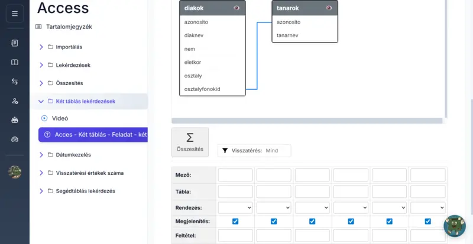473x244 pixels.
Task: Open the third Rendezés dropdown
Action: pyautogui.click(x=312, y=208)
